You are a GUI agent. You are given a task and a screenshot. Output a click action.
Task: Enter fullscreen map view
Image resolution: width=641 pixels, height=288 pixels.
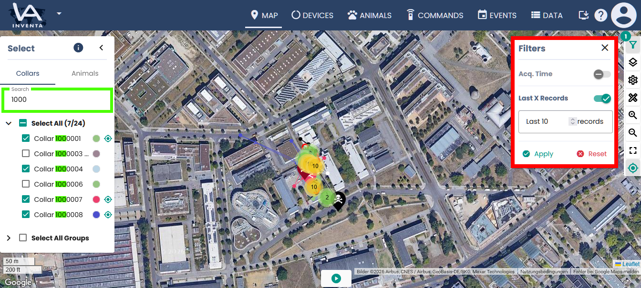(x=632, y=150)
